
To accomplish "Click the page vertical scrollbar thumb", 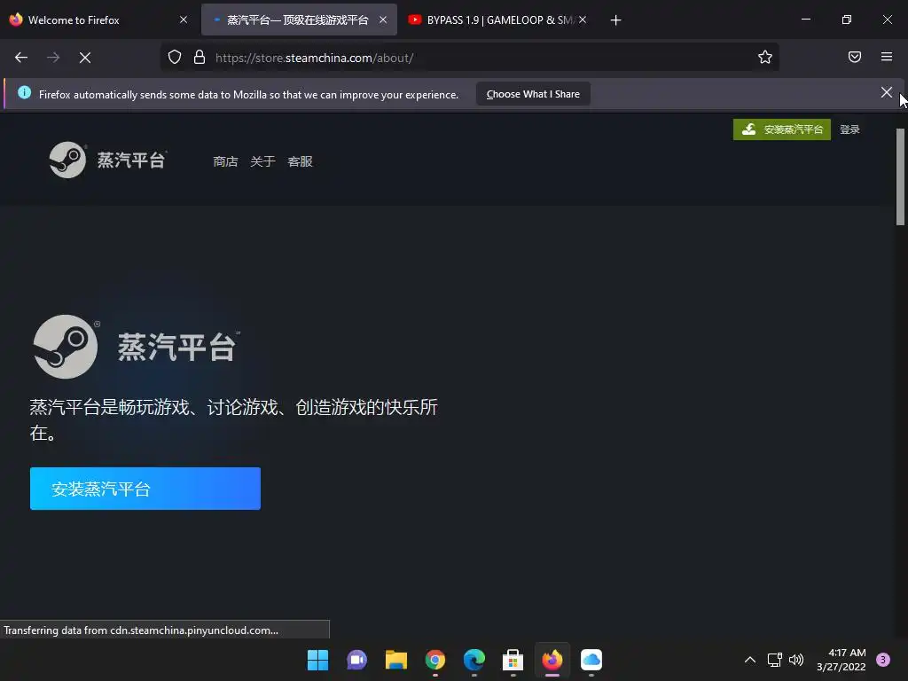I will tap(900, 176).
